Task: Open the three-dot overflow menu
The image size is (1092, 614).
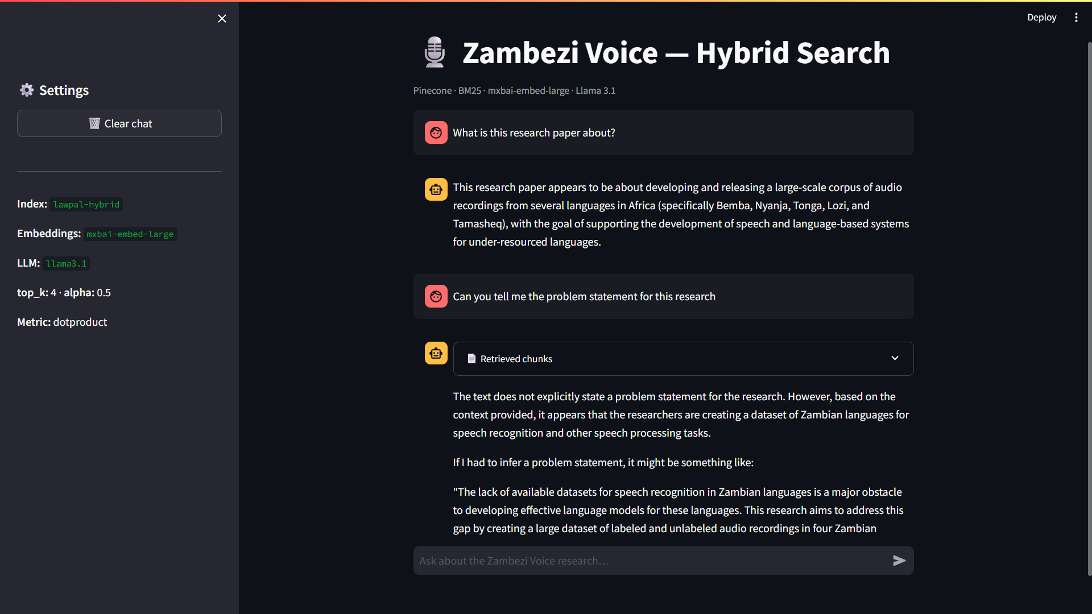Action: point(1076,17)
